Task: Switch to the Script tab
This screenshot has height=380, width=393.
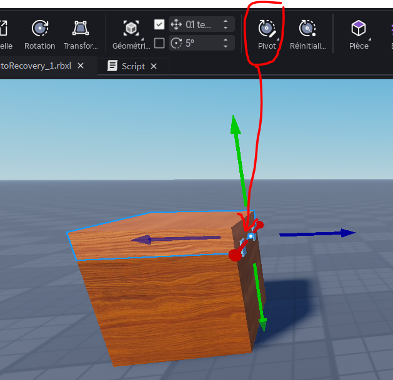Action: [x=133, y=66]
